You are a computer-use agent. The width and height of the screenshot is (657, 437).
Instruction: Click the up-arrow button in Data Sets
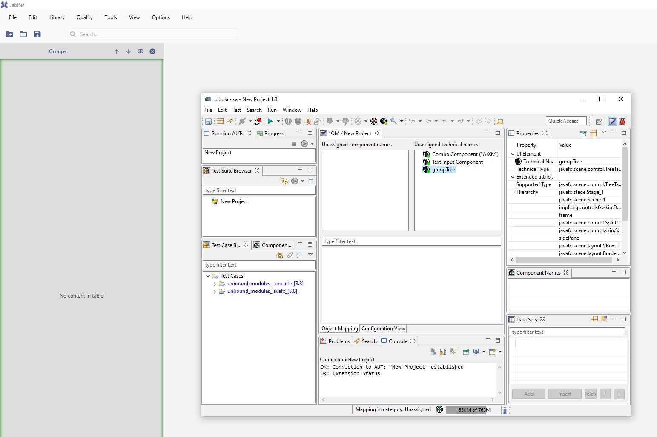coord(619,394)
